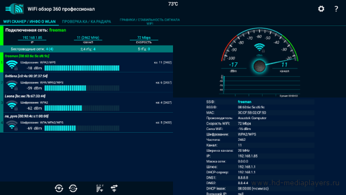Open the hamburger menu
Screen dimensions: 346x195
tap(8, 9)
